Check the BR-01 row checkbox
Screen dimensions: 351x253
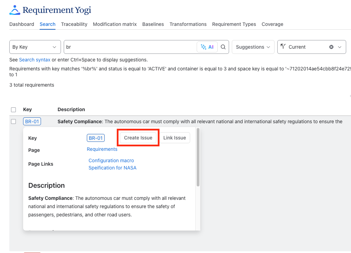click(13, 121)
